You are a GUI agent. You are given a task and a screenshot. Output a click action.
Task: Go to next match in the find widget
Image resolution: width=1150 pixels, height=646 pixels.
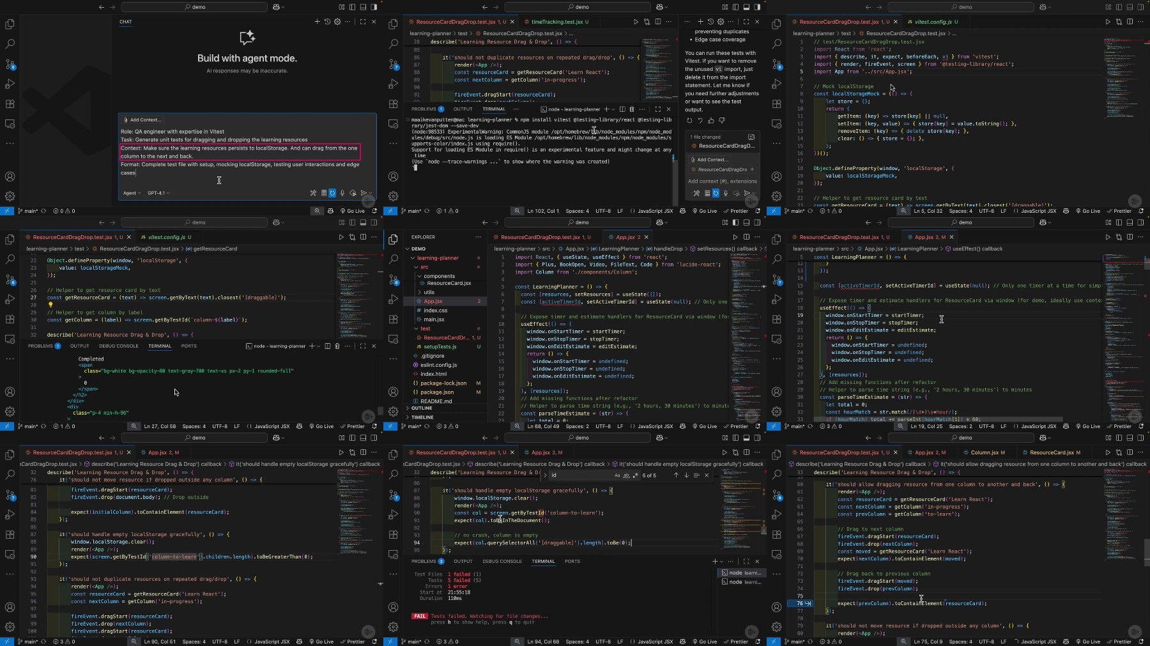686,475
